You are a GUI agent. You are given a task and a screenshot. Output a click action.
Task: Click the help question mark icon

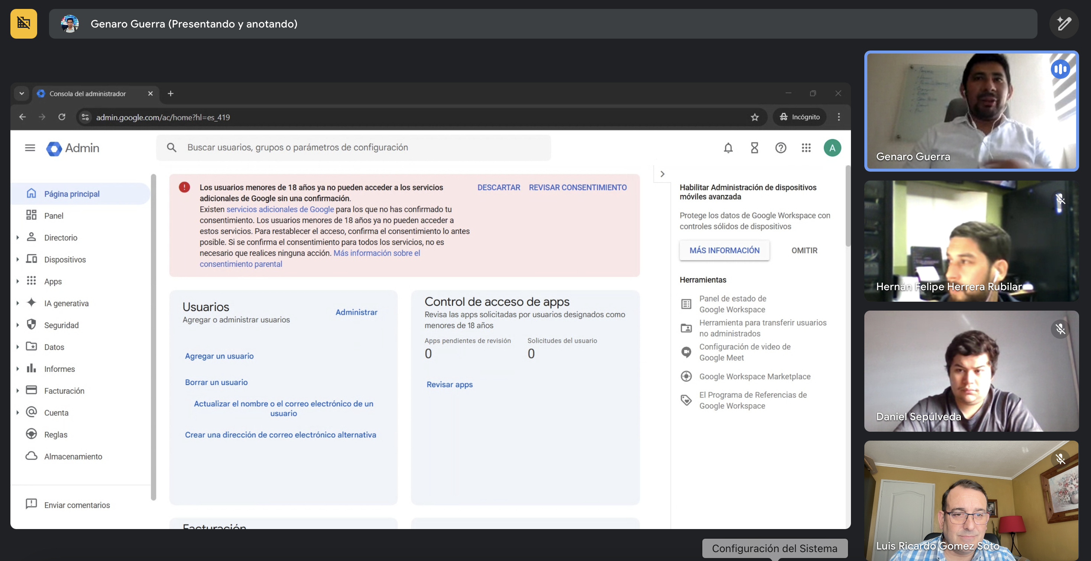(781, 148)
